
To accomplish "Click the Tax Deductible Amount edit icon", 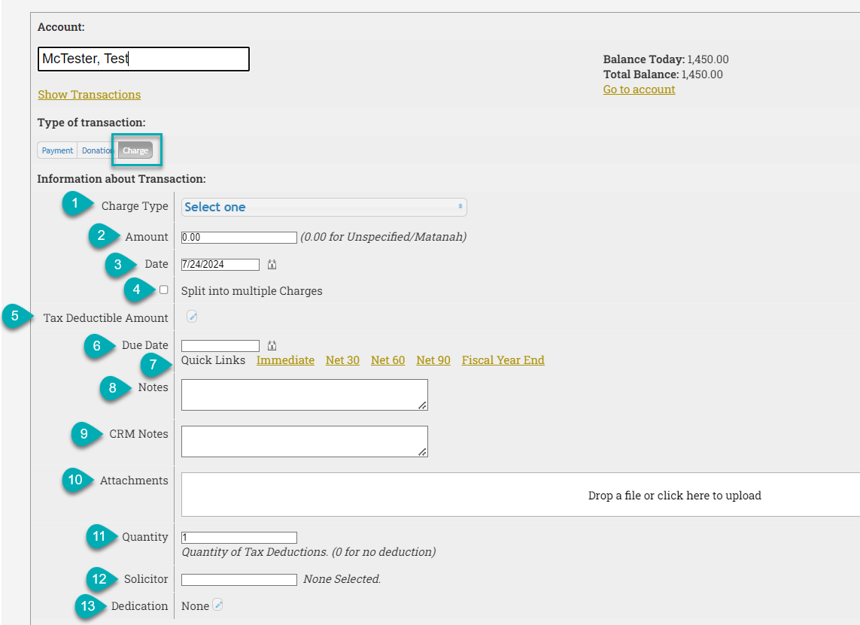I will pyautogui.click(x=192, y=317).
